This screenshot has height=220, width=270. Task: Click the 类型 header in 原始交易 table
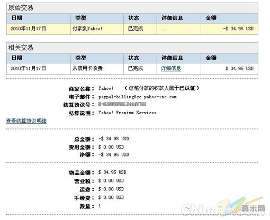80,18
